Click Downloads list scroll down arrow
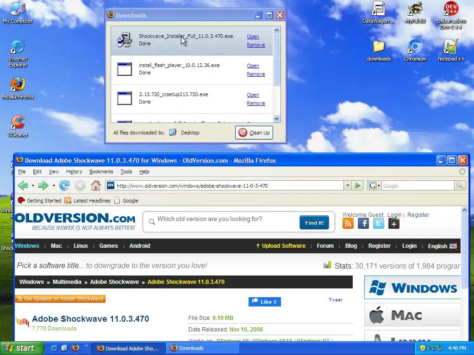 pyautogui.click(x=276, y=119)
